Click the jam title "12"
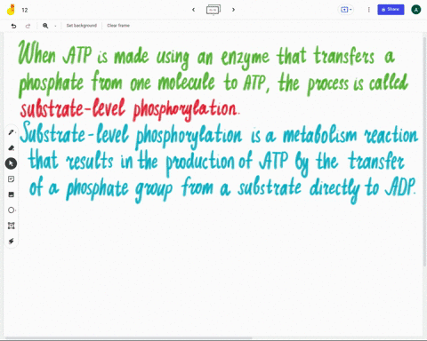The height and width of the screenshot is (341, 427). click(x=25, y=10)
